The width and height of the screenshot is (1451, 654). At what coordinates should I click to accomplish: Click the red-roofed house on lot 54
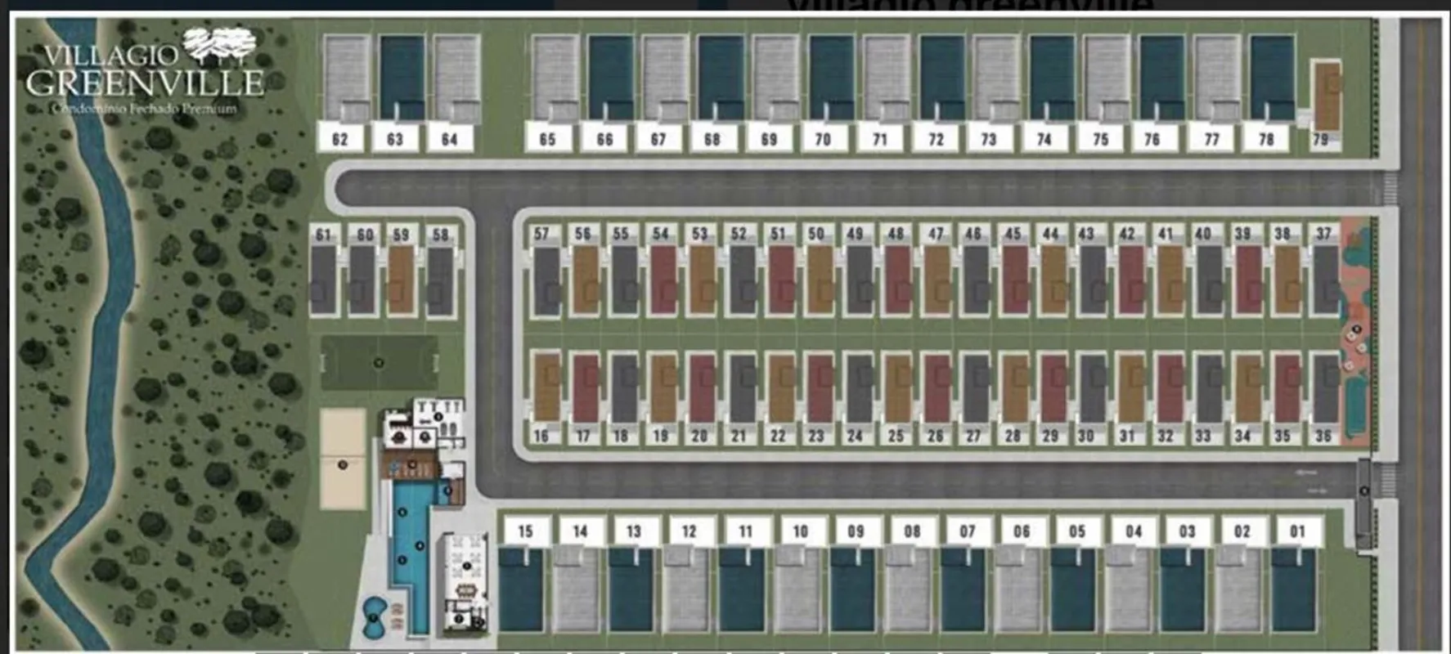point(663,280)
